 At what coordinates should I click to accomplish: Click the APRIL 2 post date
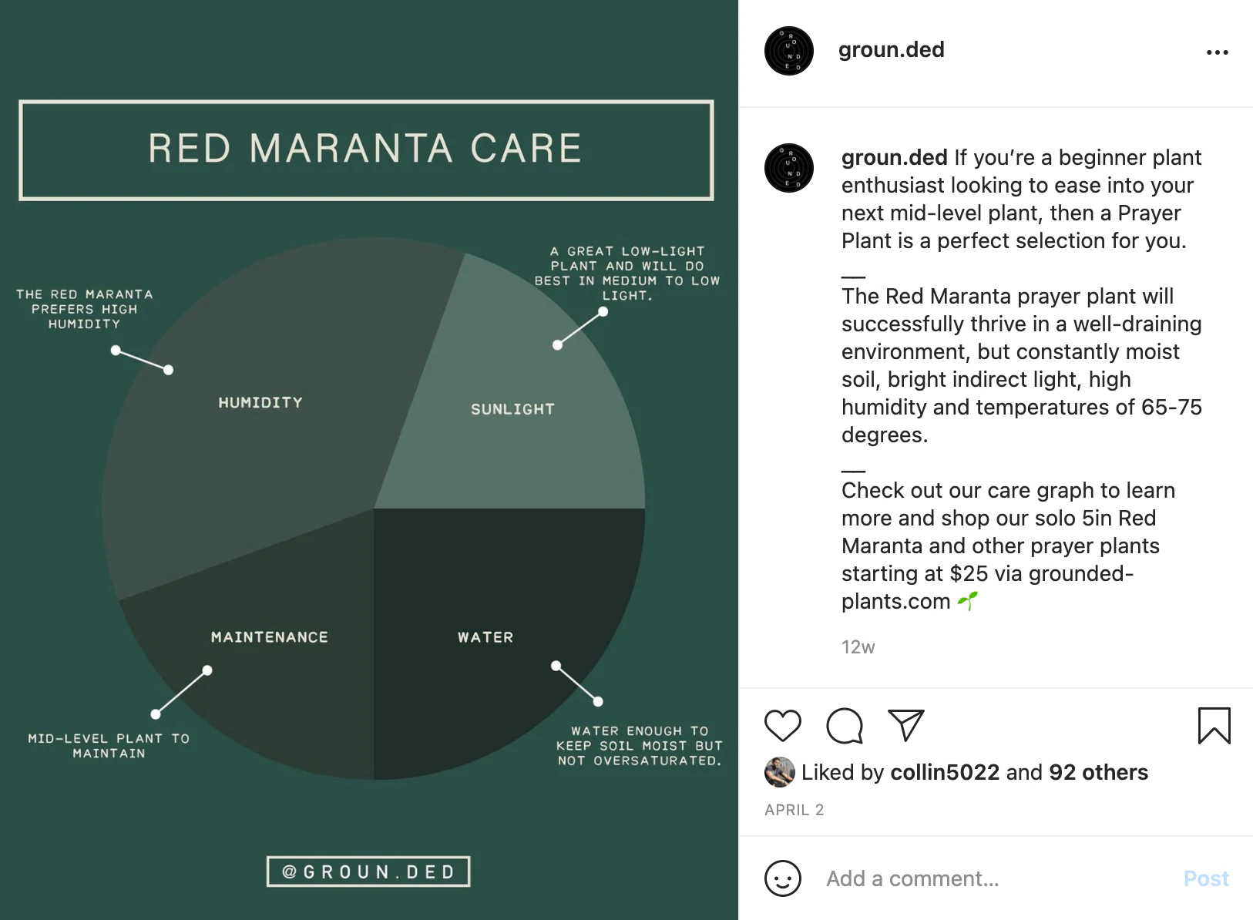(x=794, y=810)
